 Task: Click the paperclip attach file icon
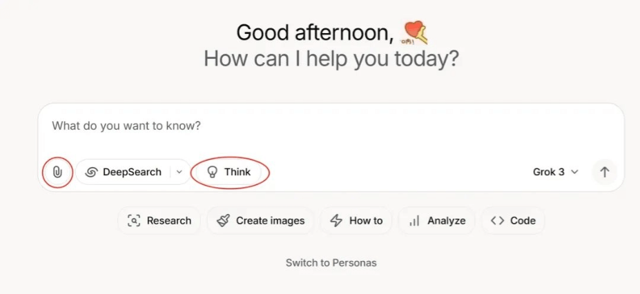coord(57,172)
